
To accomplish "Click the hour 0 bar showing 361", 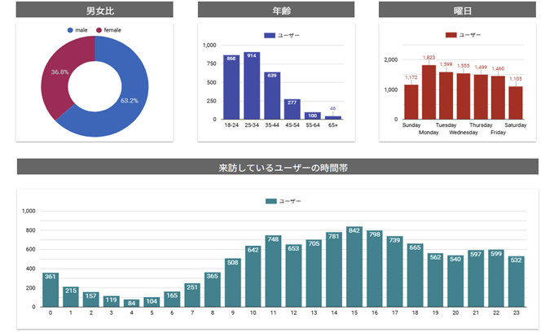I will [51, 290].
